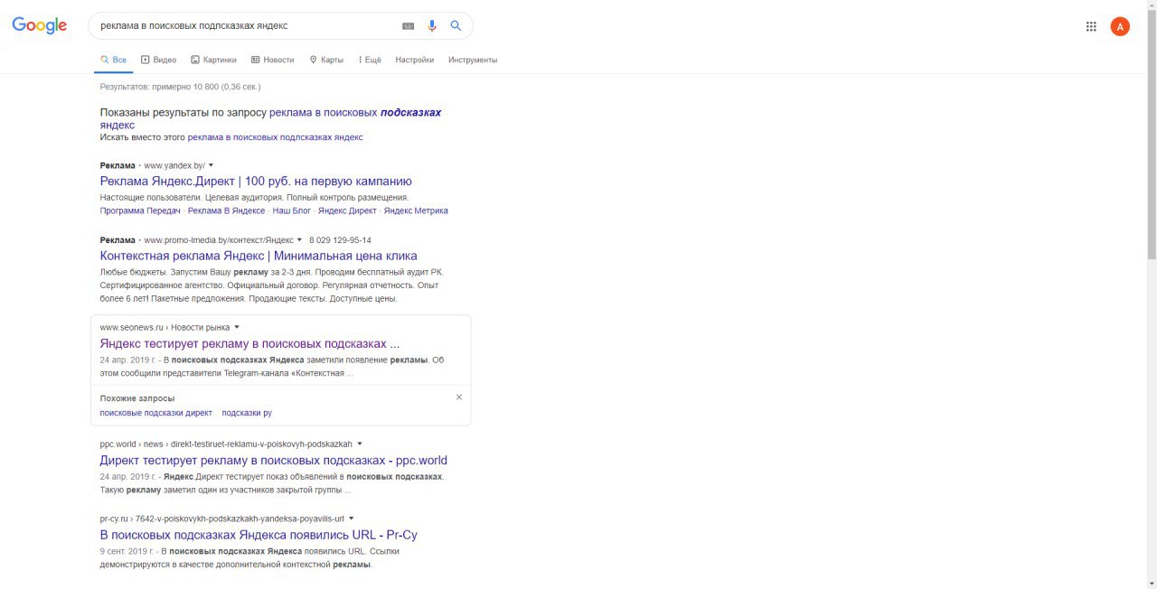This screenshot has height=589, width=1157.
Task: Expand dropdown arrow next to promo-lmedia.by URL
Action: tap(299, 240)
